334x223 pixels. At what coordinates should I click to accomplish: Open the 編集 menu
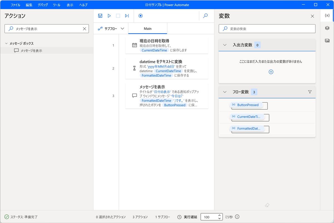coord(29,5)
